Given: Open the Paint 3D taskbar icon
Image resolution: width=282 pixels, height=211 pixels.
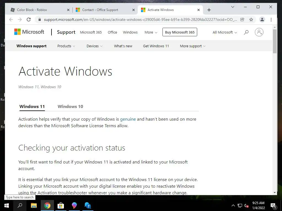Looking at the screenshot, I should pos(74,206).
